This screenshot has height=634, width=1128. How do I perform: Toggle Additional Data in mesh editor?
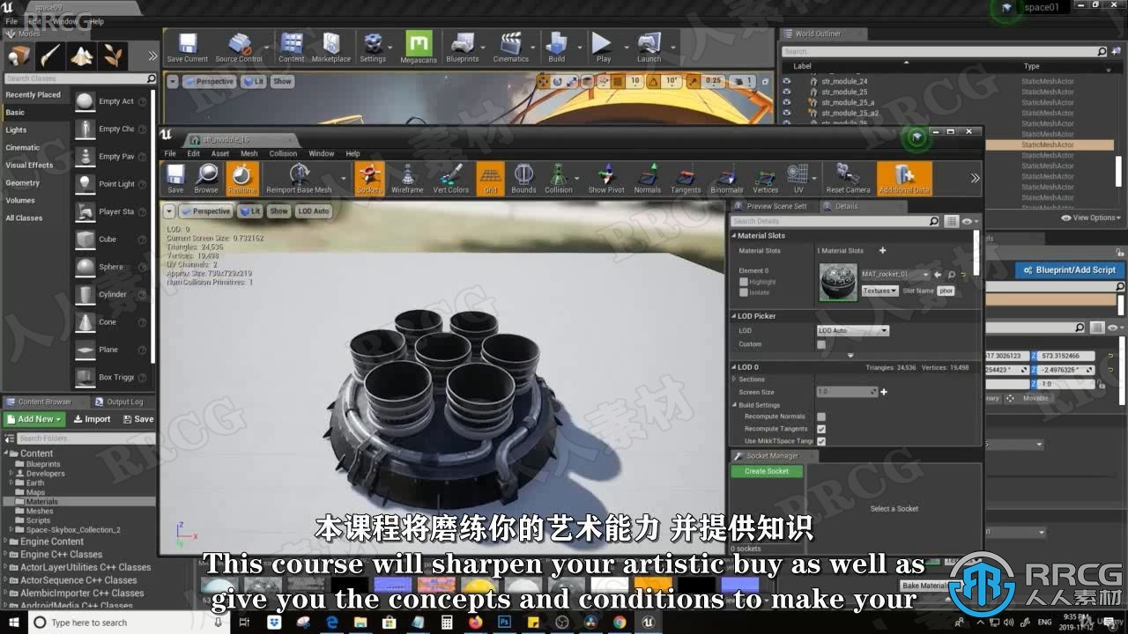point(904,179)
